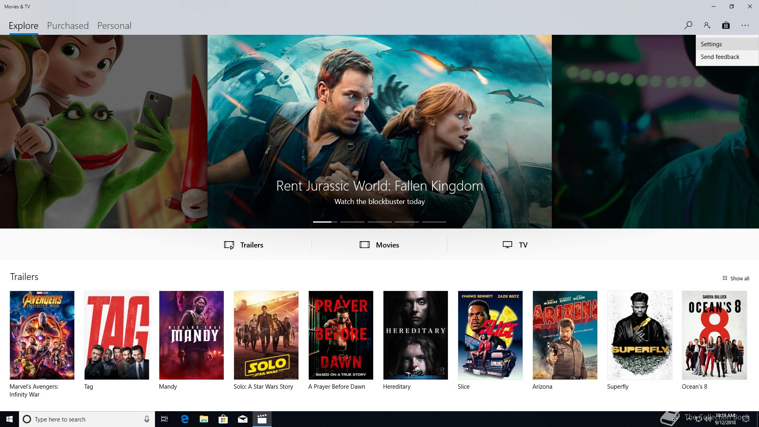Click the sherlock gnomes banner on the left
This screenshot has width=759, height=427.
click(104, 132)
